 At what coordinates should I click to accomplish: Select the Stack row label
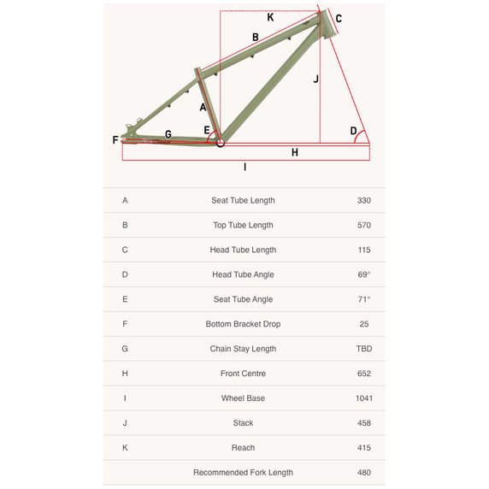(x=243, y=423)
